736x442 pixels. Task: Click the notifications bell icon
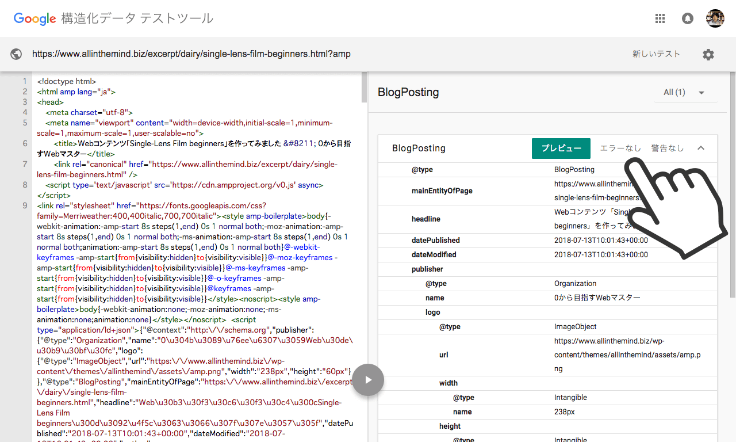click(688, 18)
